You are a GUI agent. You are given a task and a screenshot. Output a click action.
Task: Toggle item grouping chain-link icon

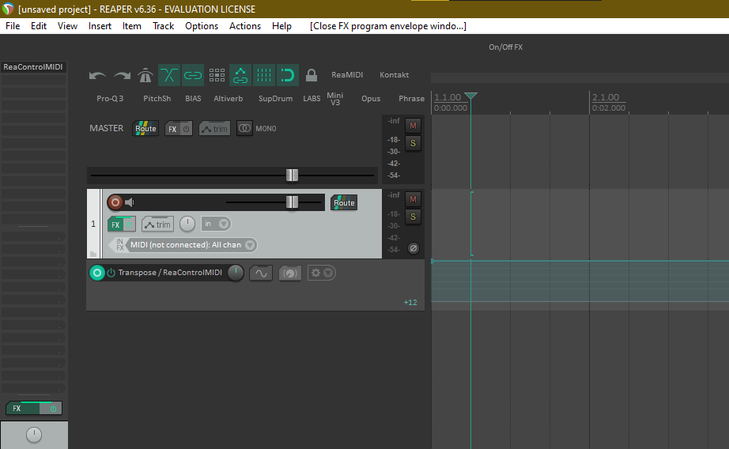(192, 75)
